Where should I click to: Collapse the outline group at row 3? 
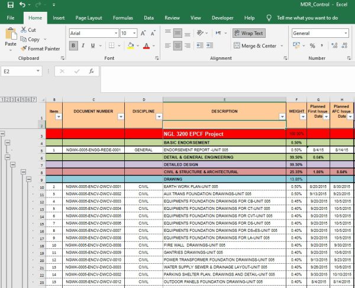click(4, 134)
